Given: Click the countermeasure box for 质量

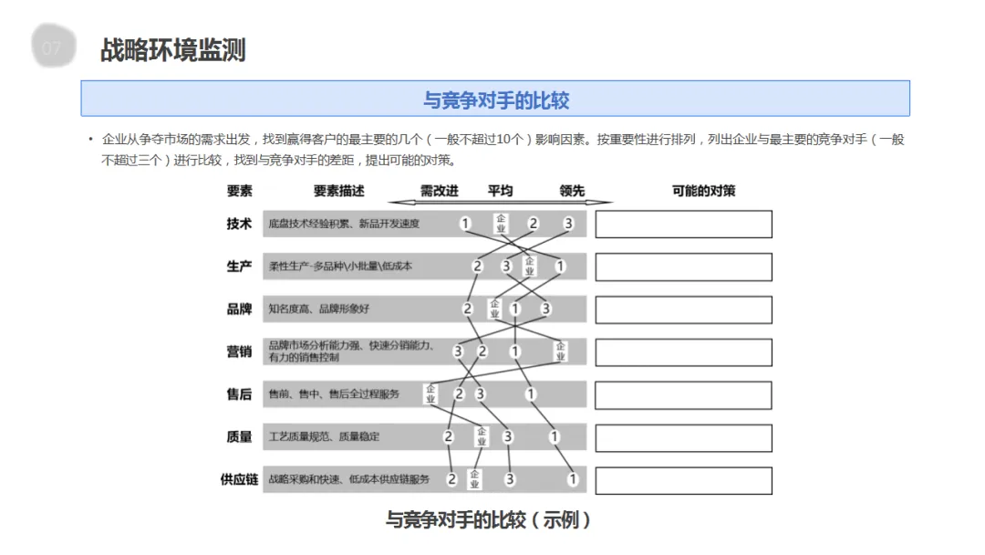Looking at the screenshot, I should [683, 438].
